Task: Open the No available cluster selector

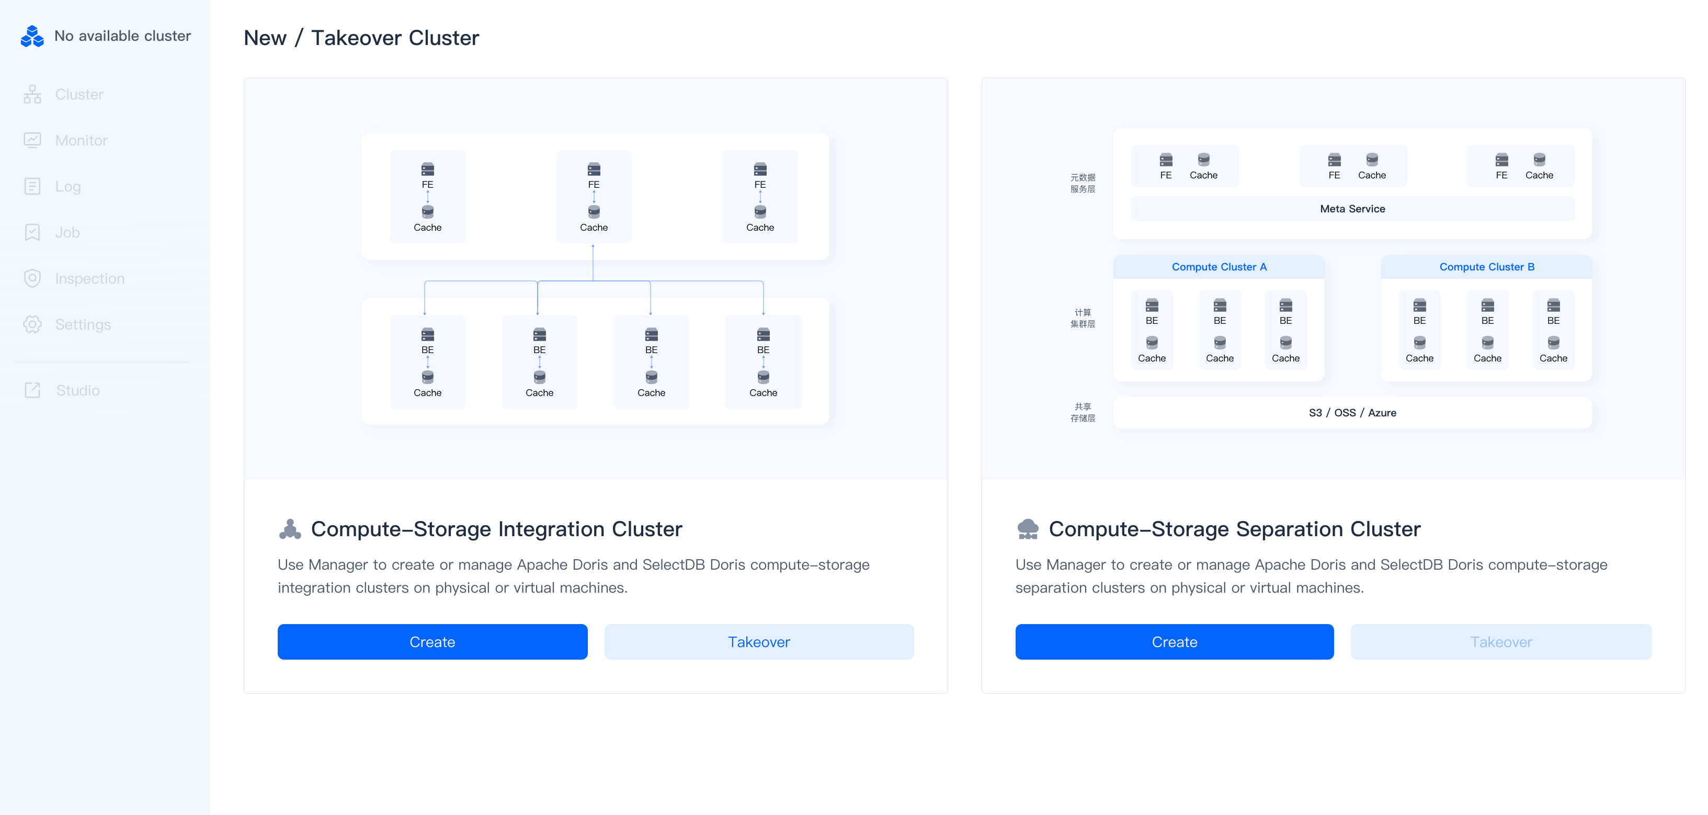Action: pyautogui.click(x=122, y=36)
